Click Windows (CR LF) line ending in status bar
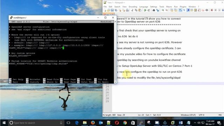The image size is (224, 126). point(188,115)
